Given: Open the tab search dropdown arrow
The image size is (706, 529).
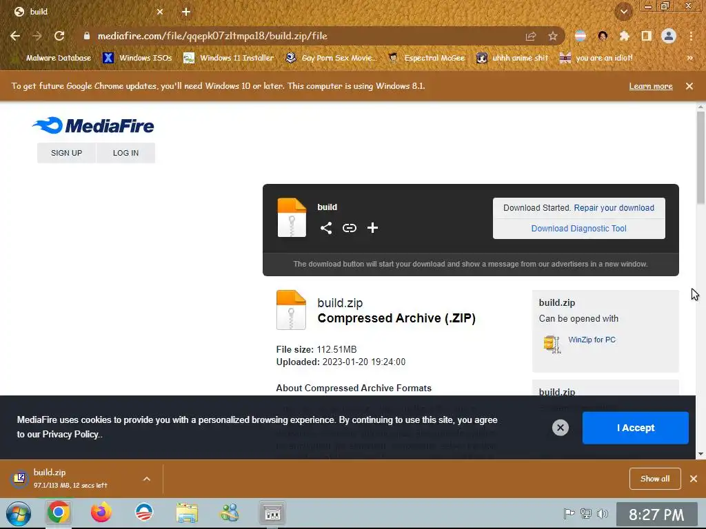Looking at the screenshot, I should tap(624, 12).
